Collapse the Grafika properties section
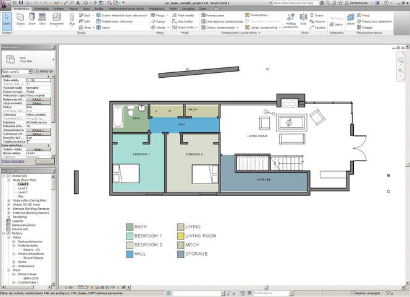Image resolution: width=410 pixels, height=297 pixels. pyautogui.click(x=49, y=77)
